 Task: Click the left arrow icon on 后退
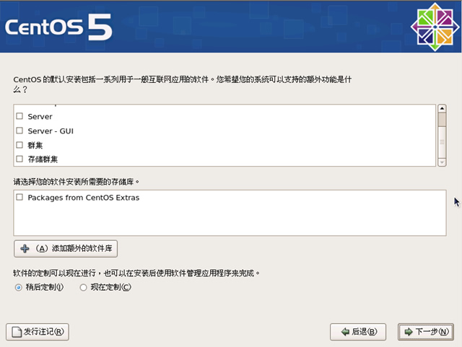click(342, 332)
